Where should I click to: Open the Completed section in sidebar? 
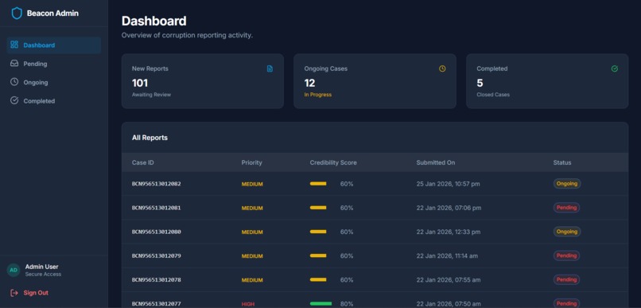[x=54, y=100]
